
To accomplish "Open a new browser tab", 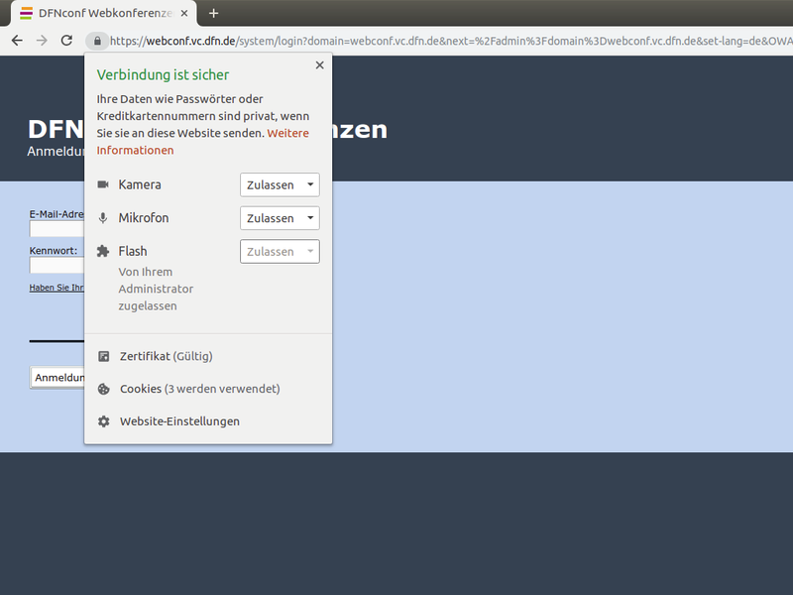I will [213, 13].
